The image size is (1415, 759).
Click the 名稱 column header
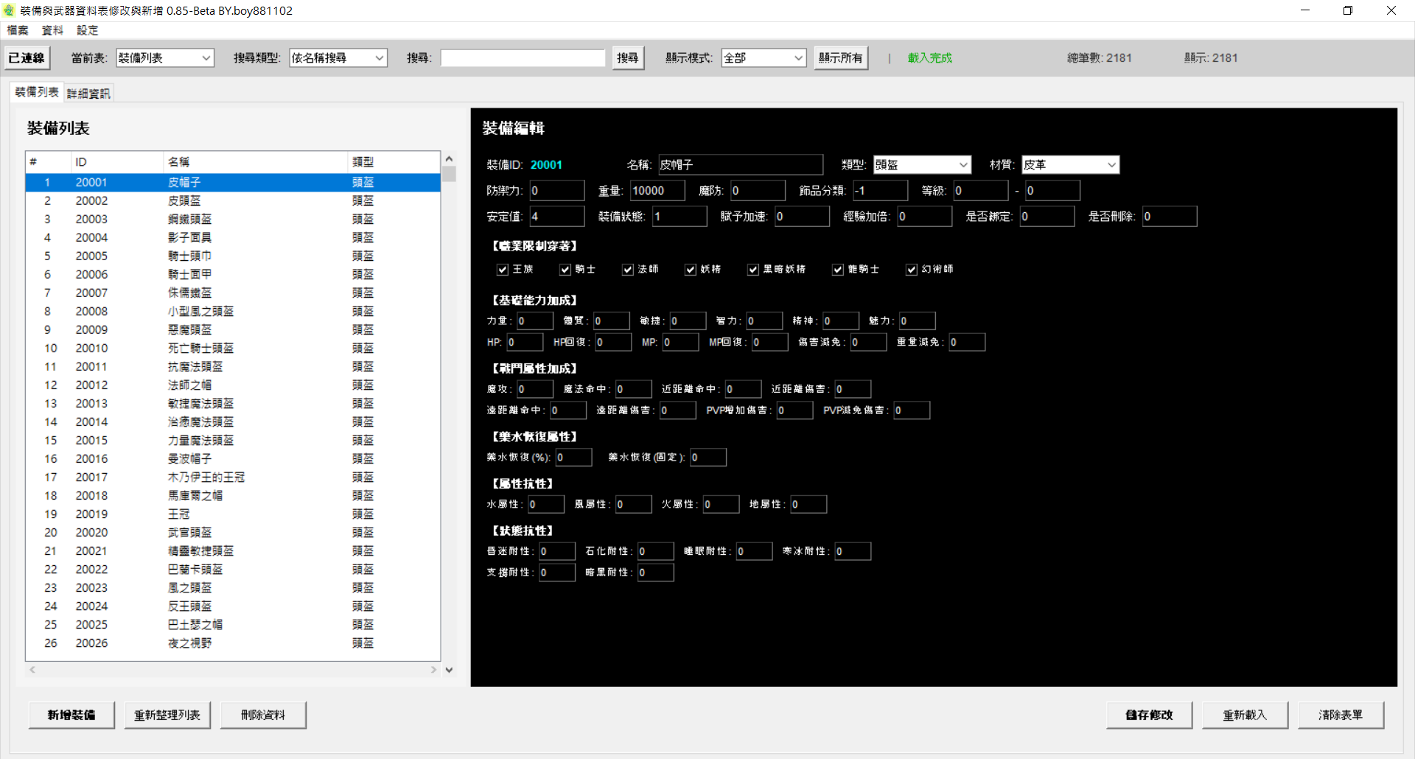255,162
